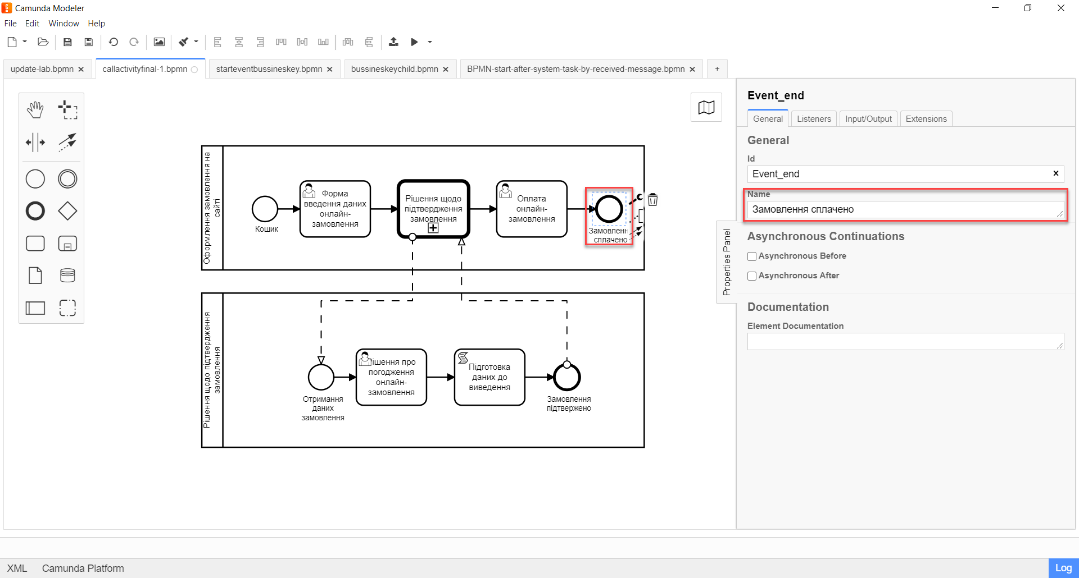Select the Підготовка даних до виведення task
The width and height of the screenshot is (1079, 578).
[489, 377]
